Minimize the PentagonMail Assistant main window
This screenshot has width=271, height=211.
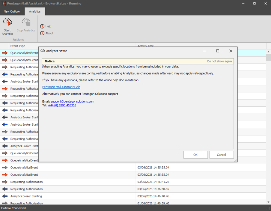(x=243, y=4)
